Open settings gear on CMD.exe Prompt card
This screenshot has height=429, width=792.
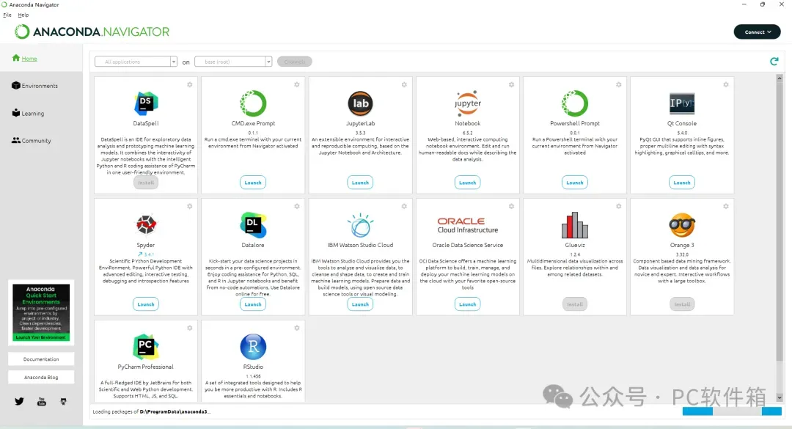[297, 84]
